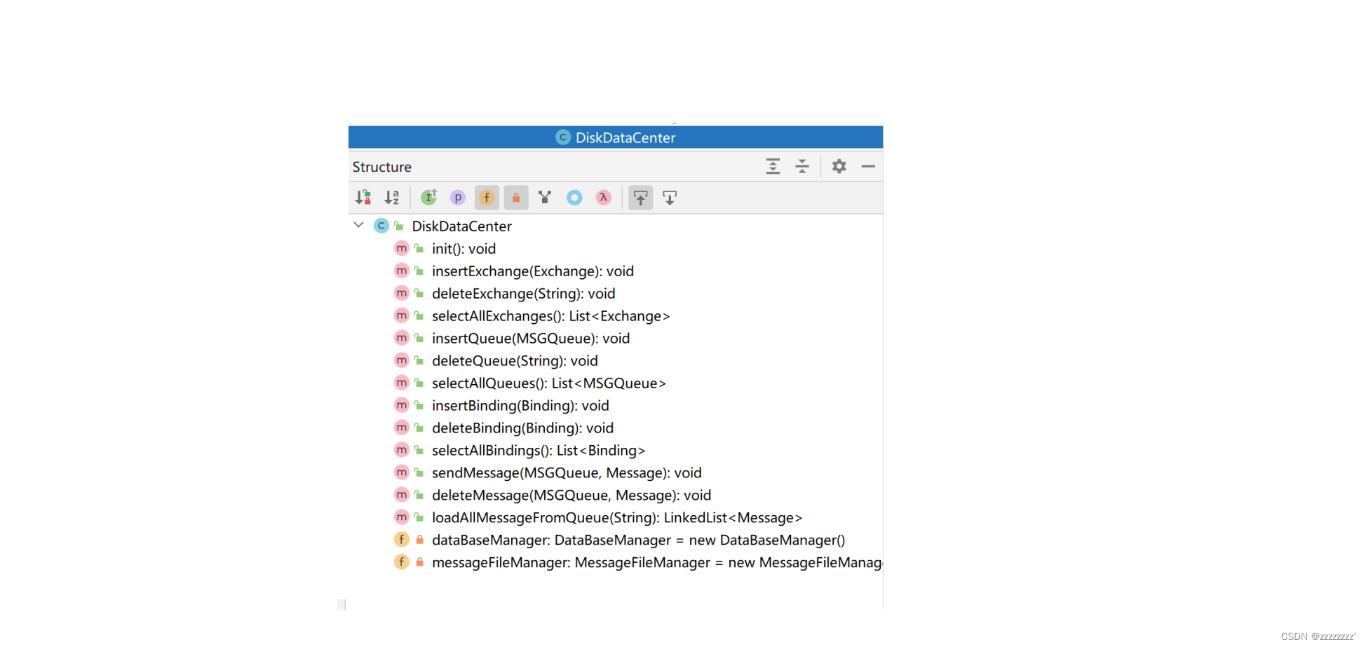Click the Structure panel title
Screen dimensions: 1366x647
coord(381,167)
